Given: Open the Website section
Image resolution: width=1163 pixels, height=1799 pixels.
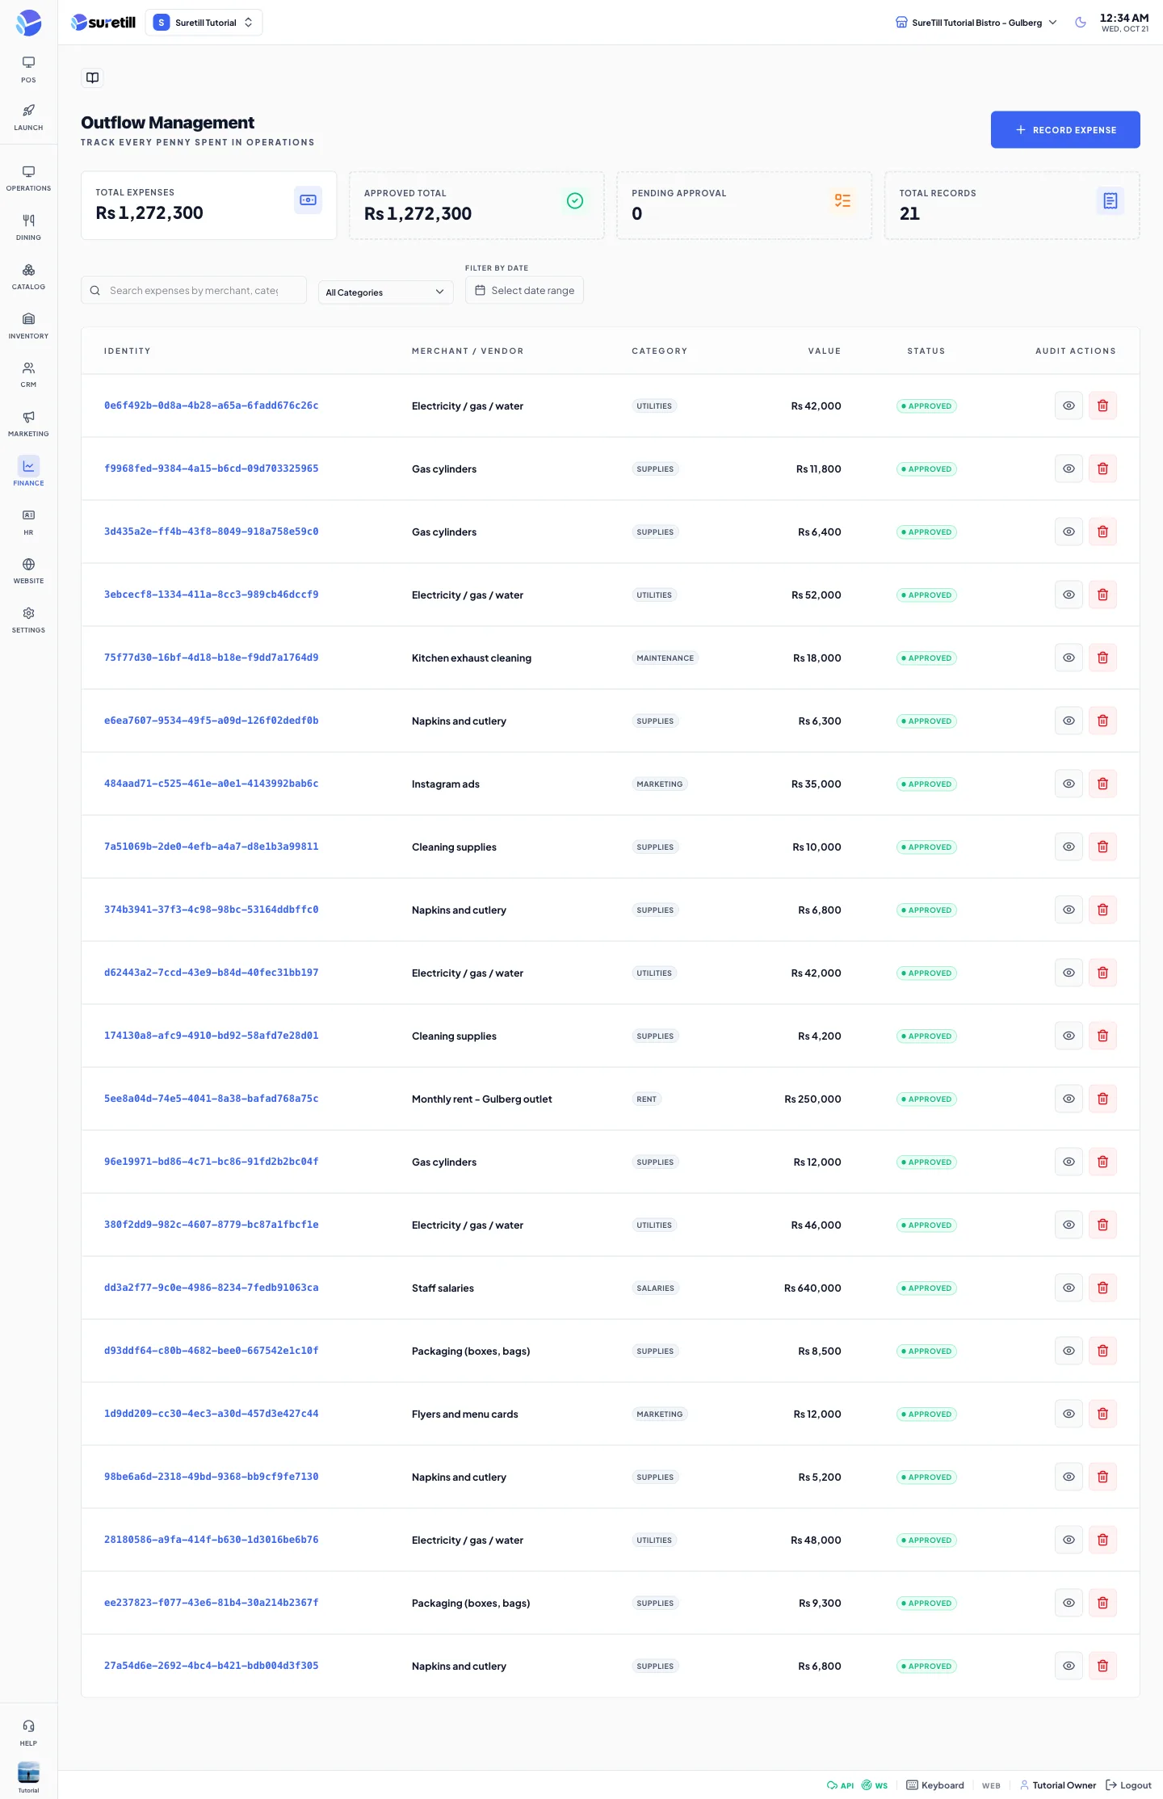Looking at the screenshot, I should pyautogui.click(x=28, y=571).
